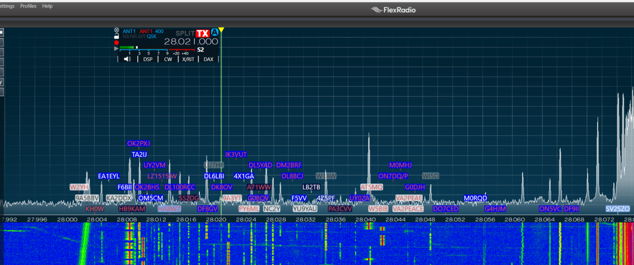
Task: Toggle the slice frequency lock icon
Action: 116,36
